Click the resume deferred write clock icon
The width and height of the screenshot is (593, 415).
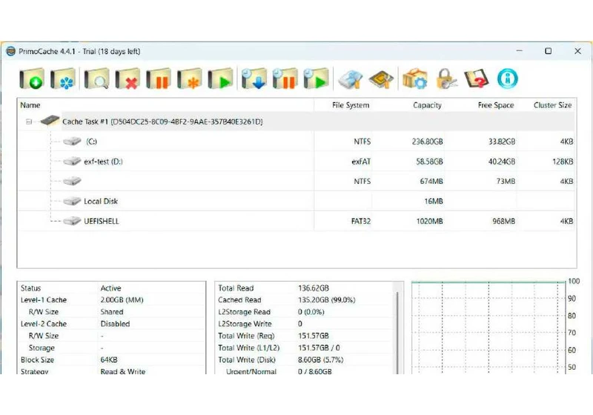pyautogui.click(x=317, y=79)
